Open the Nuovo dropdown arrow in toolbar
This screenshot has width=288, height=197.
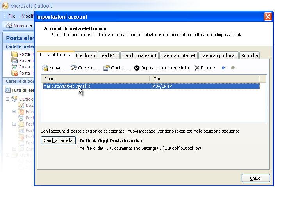click(31, 26)
